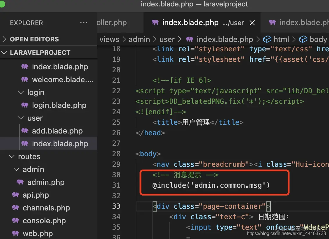The image size is (329, 239).
Task: Open console.php routes file
Action: click(x=44, y=221)
